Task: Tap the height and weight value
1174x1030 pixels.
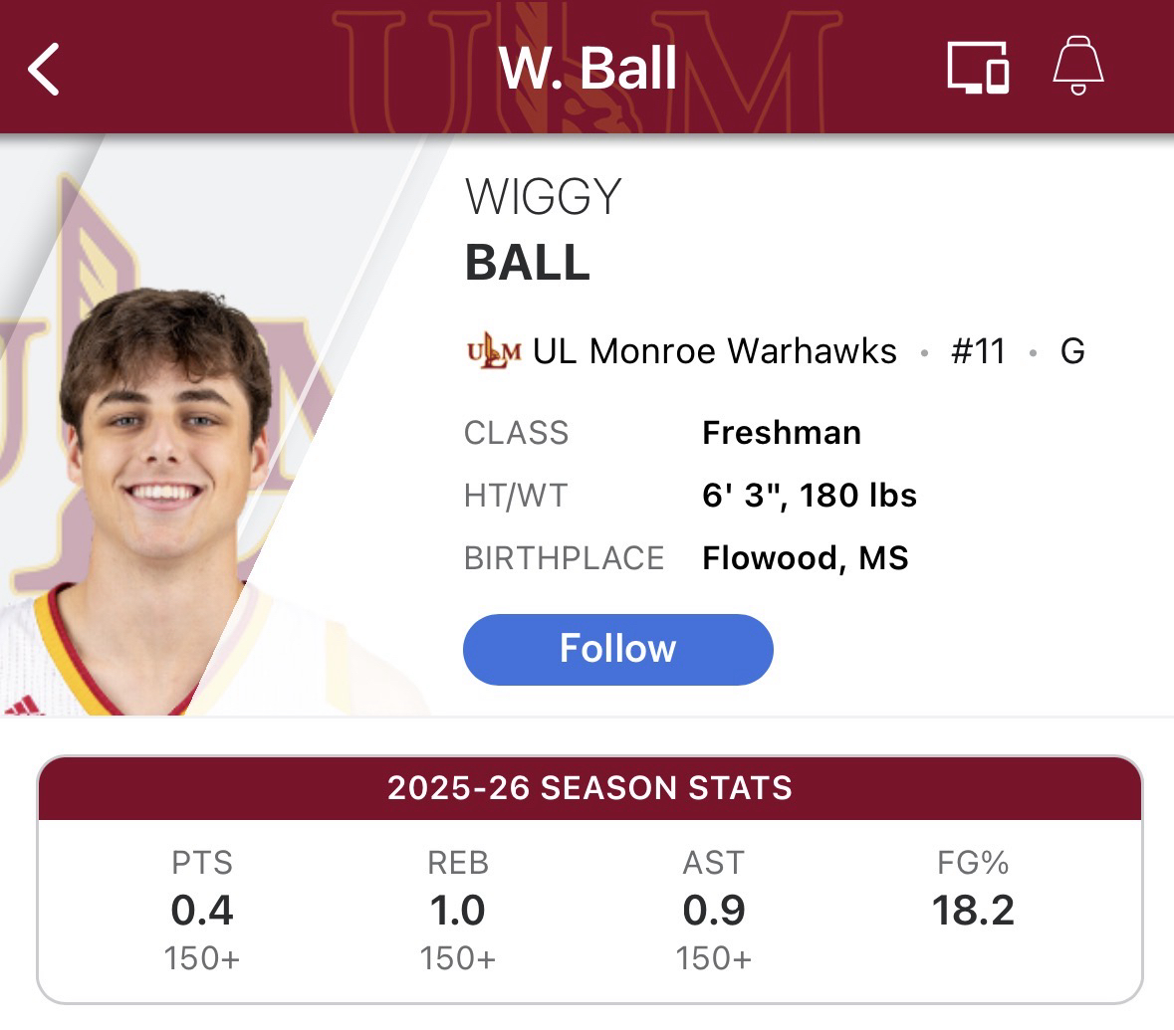Action: (x=809, y=496)
